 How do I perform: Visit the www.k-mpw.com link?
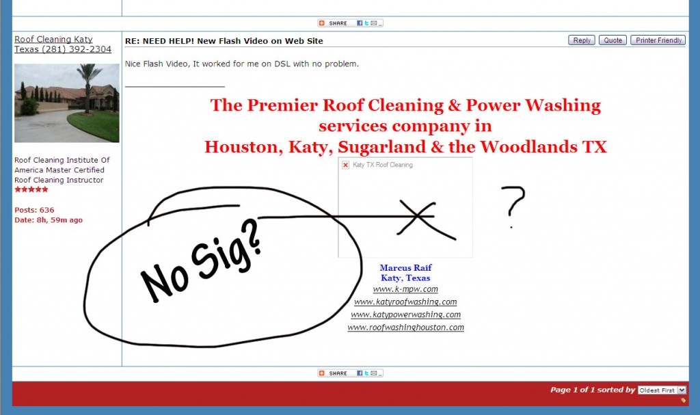pyautogui.click(x=405, y=289)
